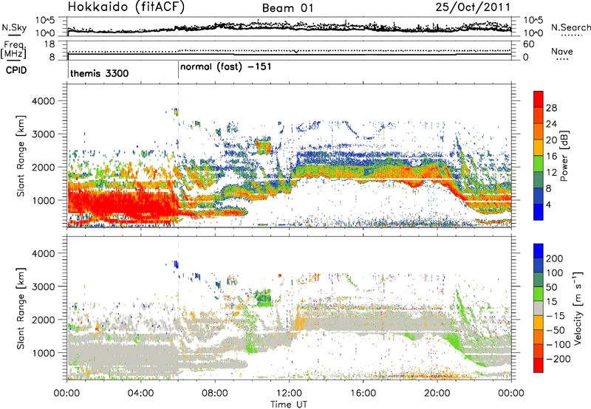Click the '16:00' time axis tick
The width and height of the screenshot is (591, 409).
363,393
